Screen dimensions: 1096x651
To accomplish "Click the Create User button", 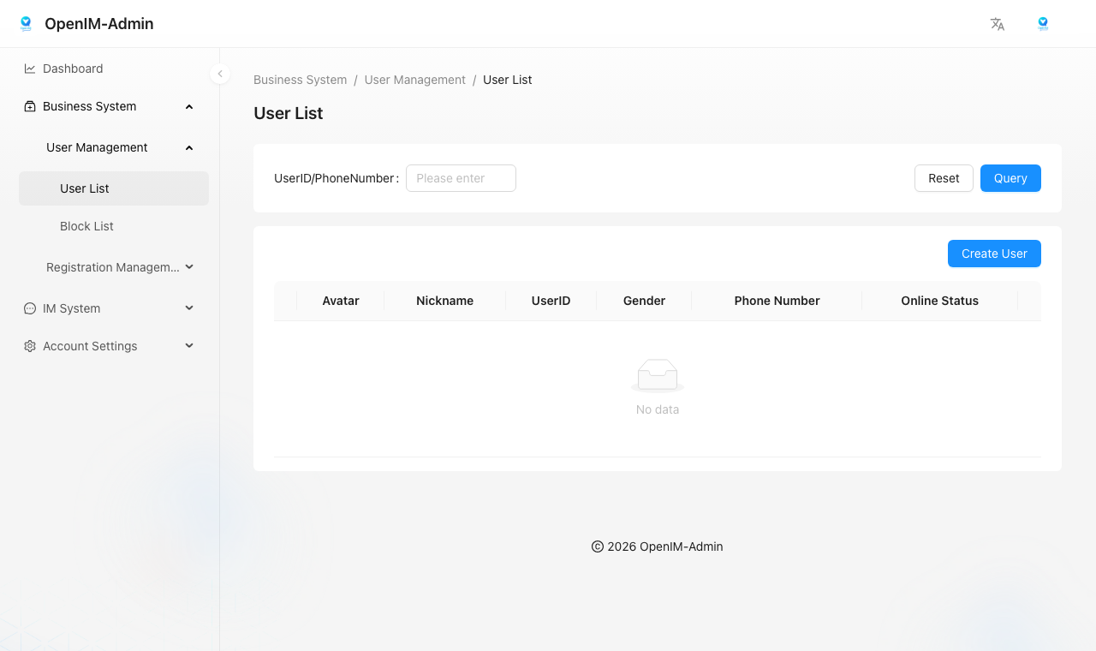I will coord(993,254).
